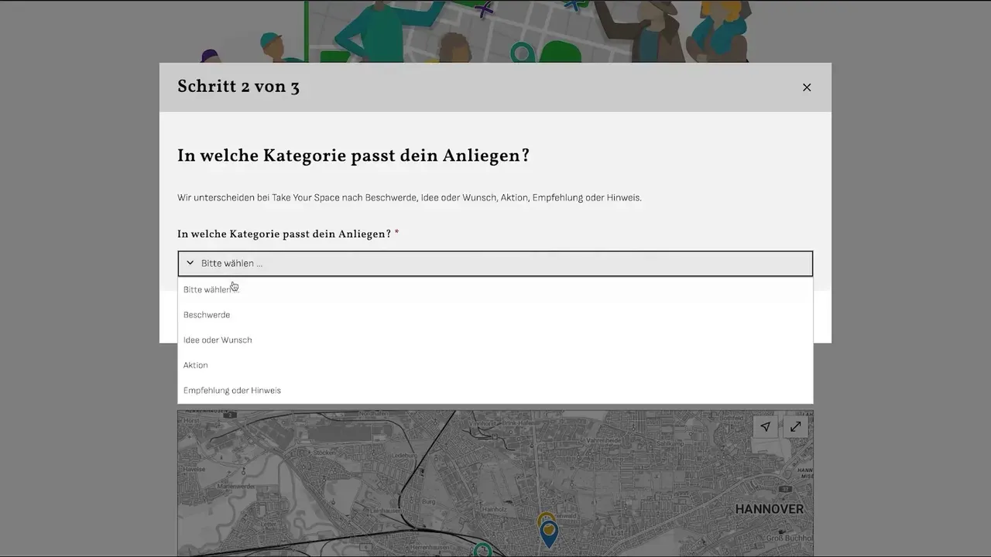The height and width of the screenshot is (557, 991).
Task: Choose Beschwerde from the category list
Action: tap(495, 315)
